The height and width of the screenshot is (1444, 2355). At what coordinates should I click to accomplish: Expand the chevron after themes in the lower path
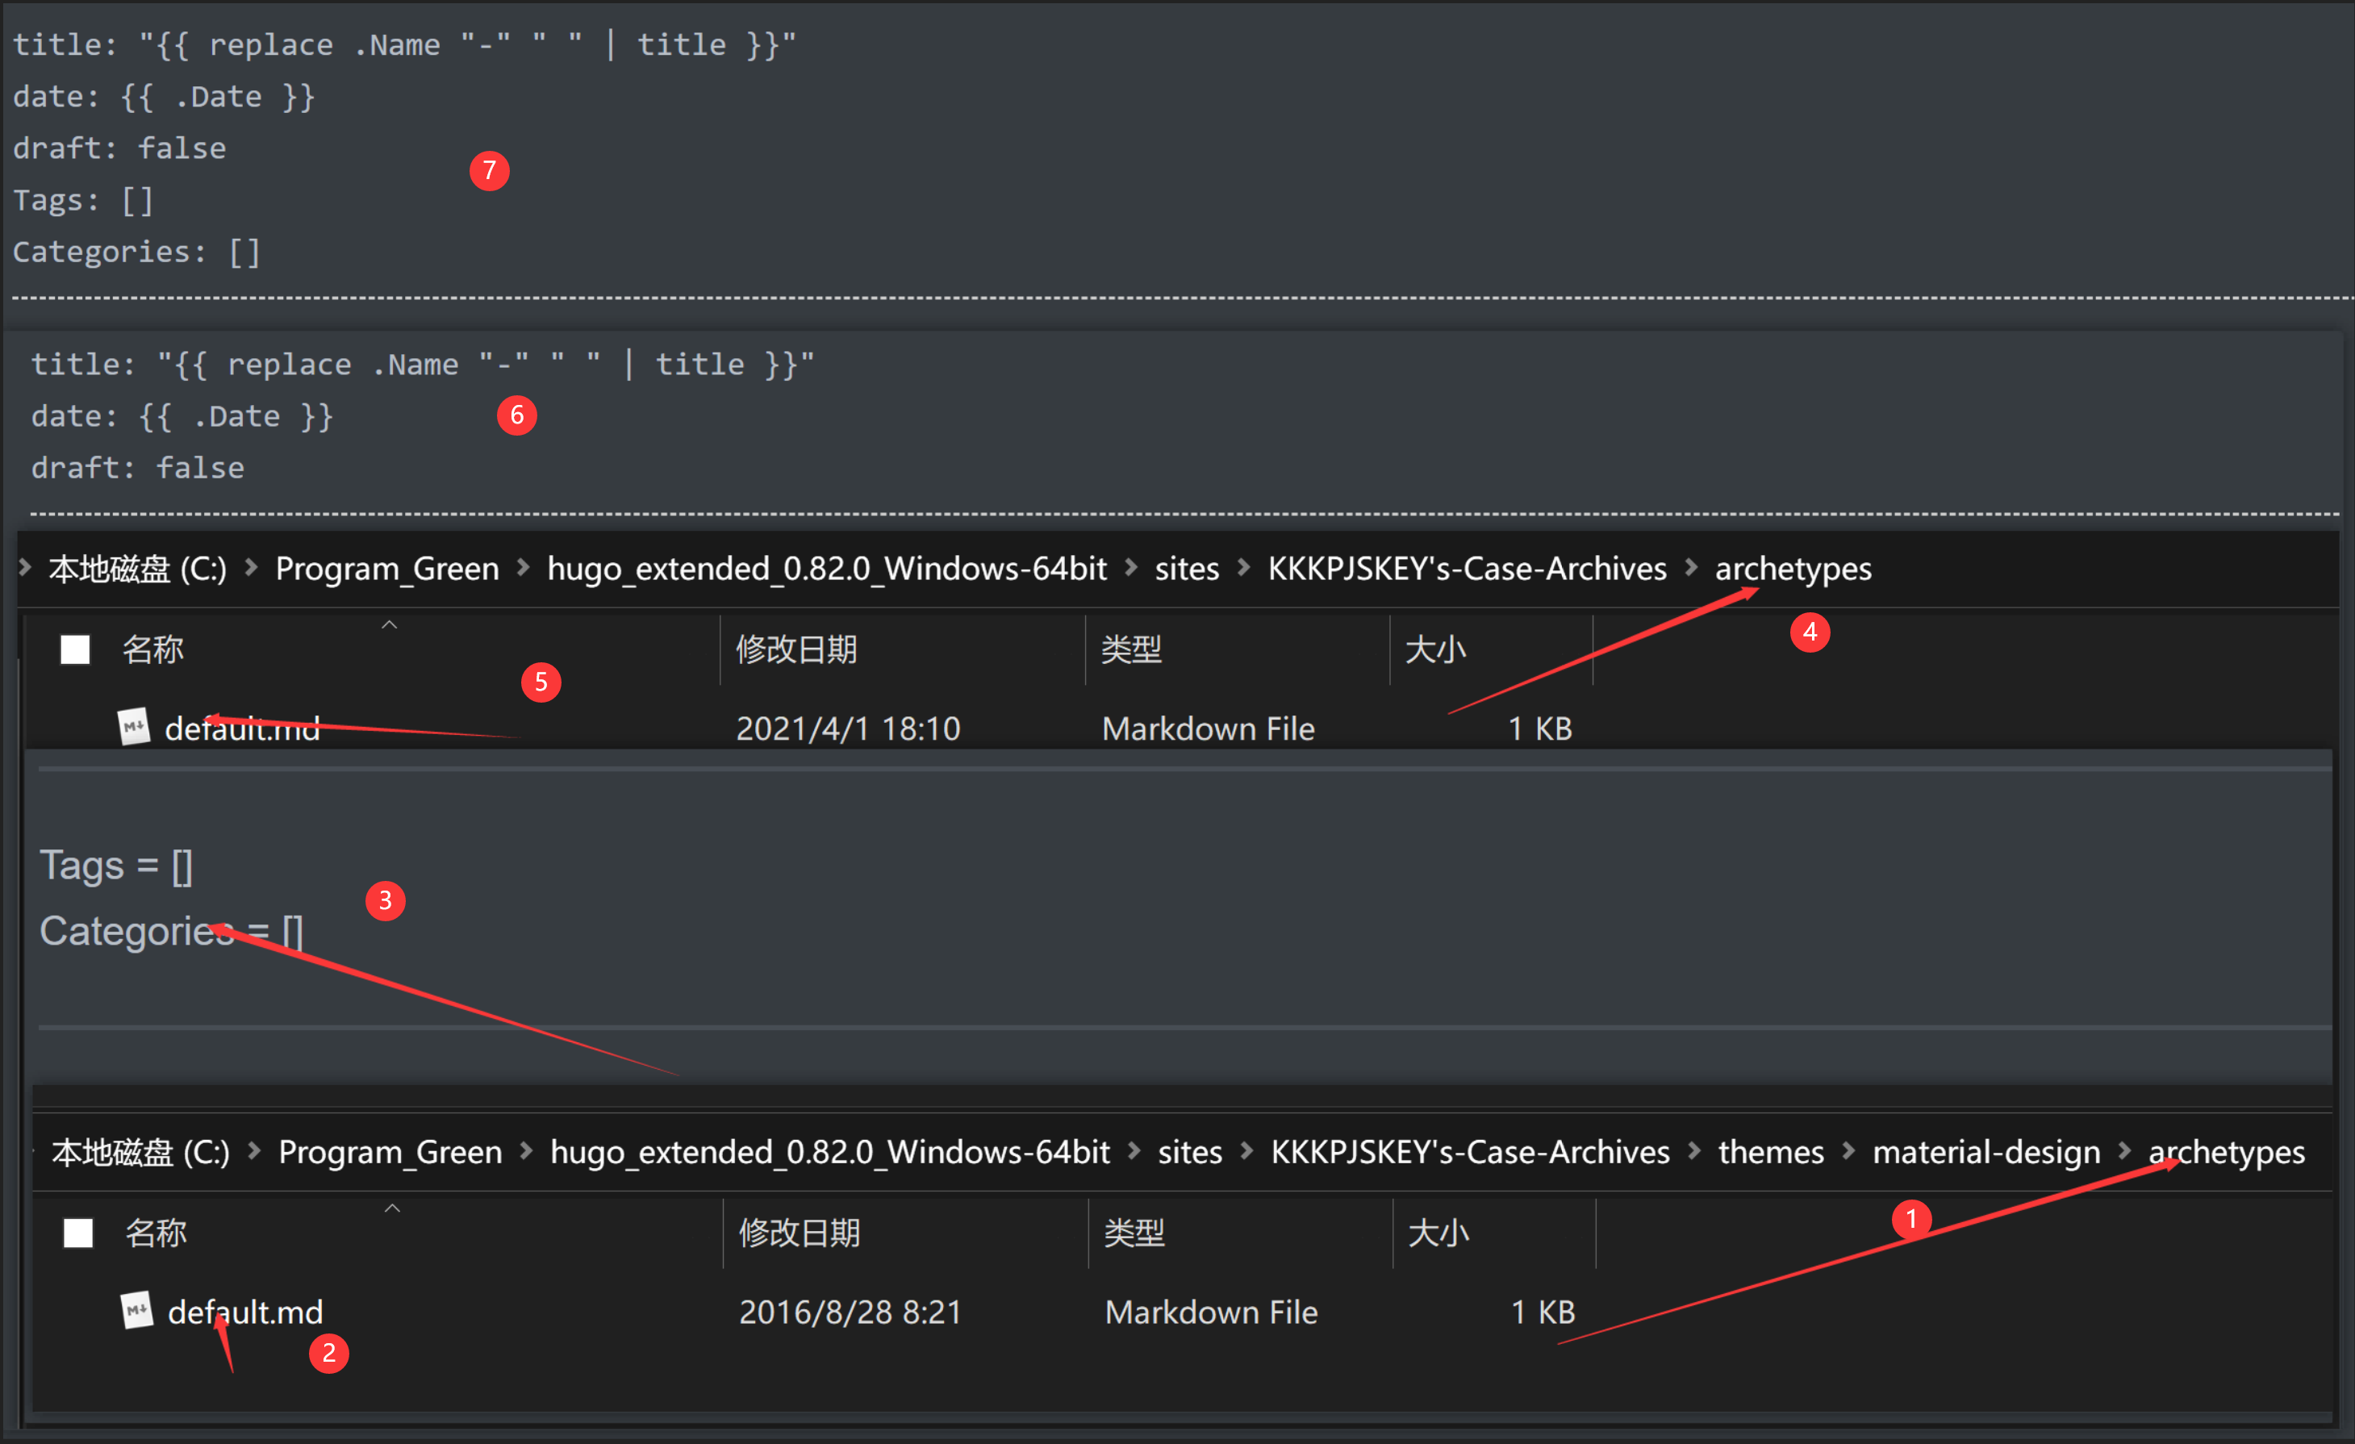[x=1848, y=1150]
